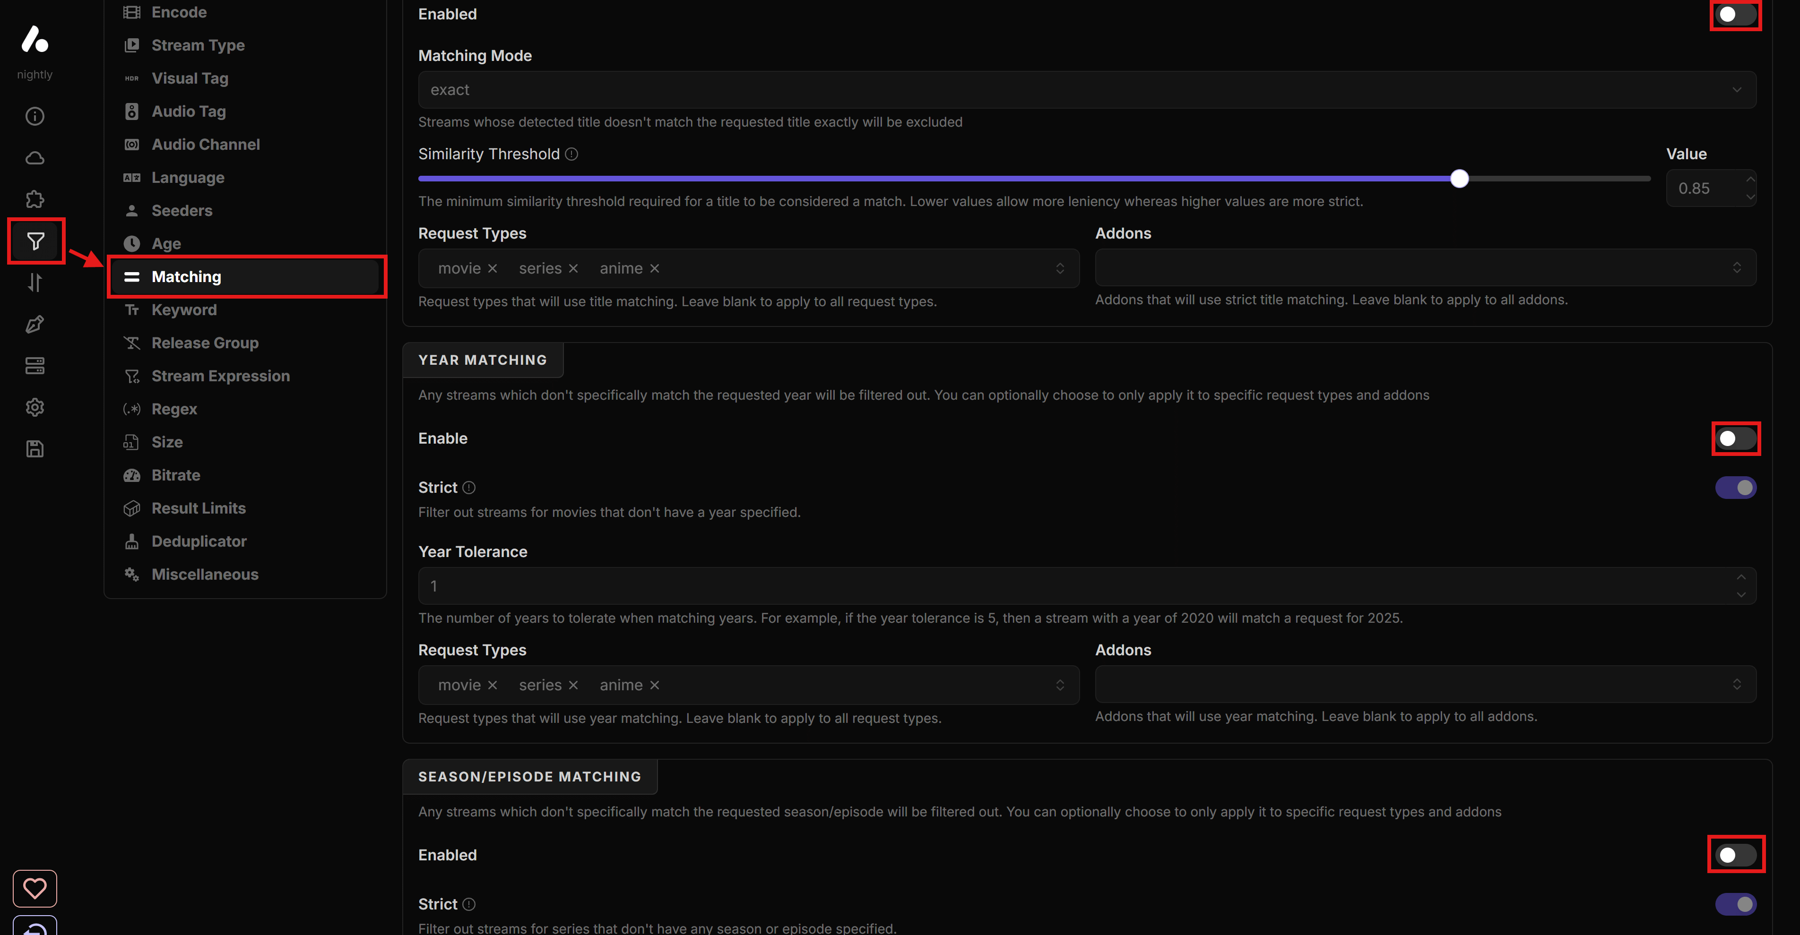Select the save configuration icon
This screenshot has width=1800, height=935.
34,448
